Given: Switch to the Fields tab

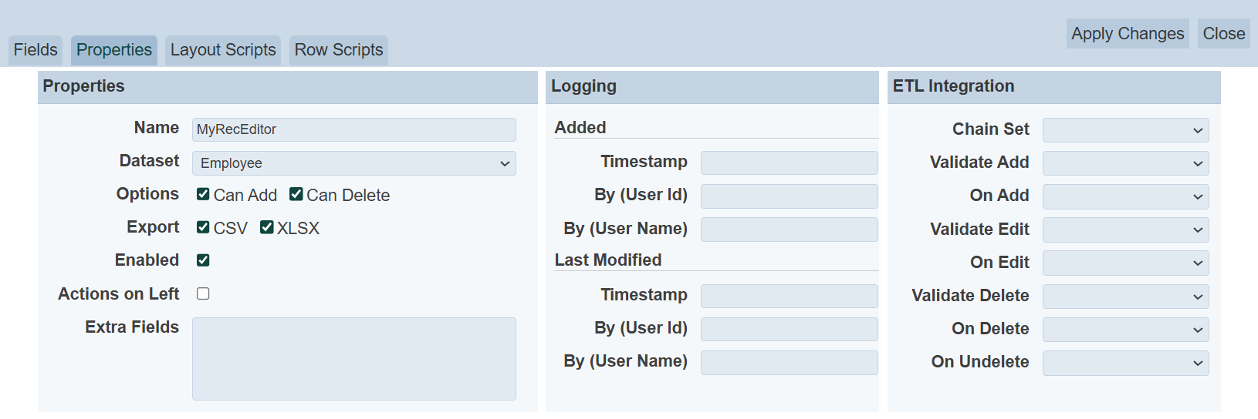Looking at the screenshot, I should tap(36, 50).
